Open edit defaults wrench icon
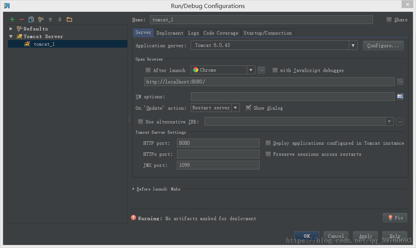This screenshot has width=416, height=248. click(x=41, y=19)
